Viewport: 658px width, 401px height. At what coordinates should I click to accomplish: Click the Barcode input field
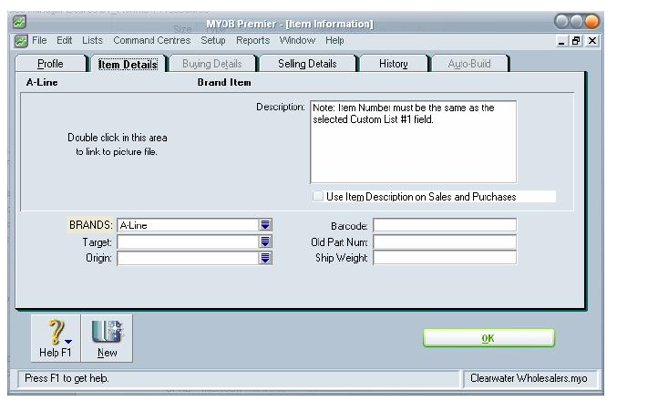pyautogui.click(x=445, y=225)
